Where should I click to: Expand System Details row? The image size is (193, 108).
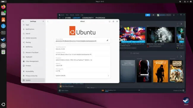pos(82,76)
